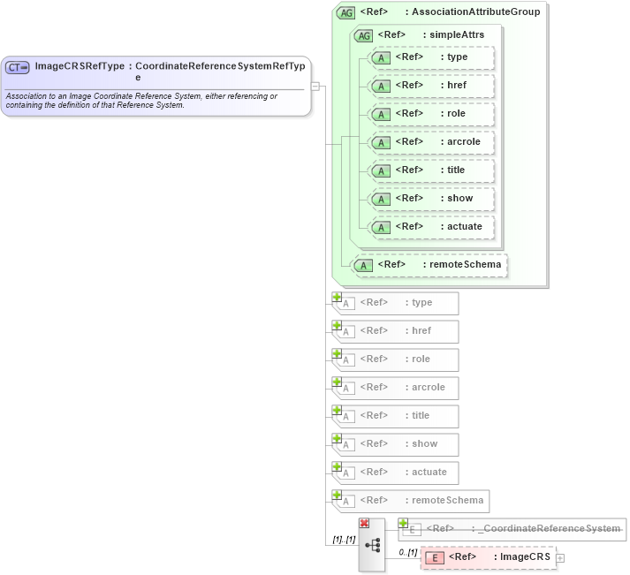
Task: Select green 'href' attribute text
Action: (457, 85)
